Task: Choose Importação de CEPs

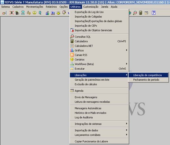Action: pos(99,26)
